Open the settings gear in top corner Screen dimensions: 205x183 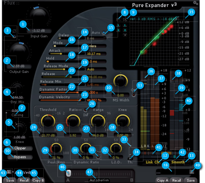point(195,3)
